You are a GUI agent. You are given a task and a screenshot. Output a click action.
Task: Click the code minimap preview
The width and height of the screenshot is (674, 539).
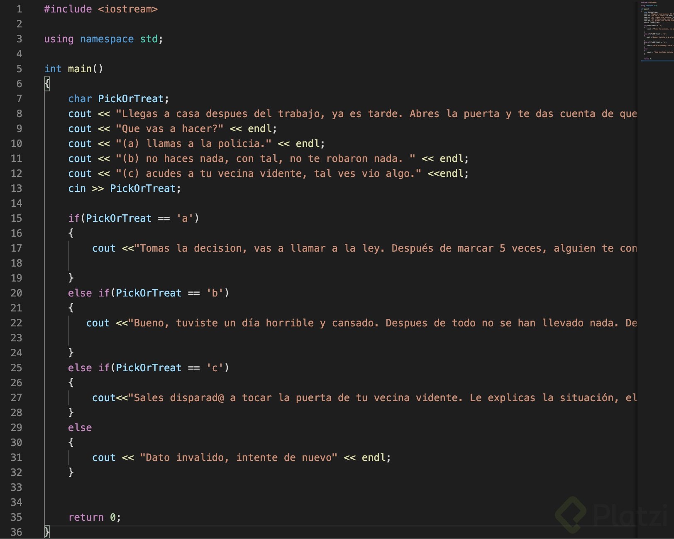[657, 32]
